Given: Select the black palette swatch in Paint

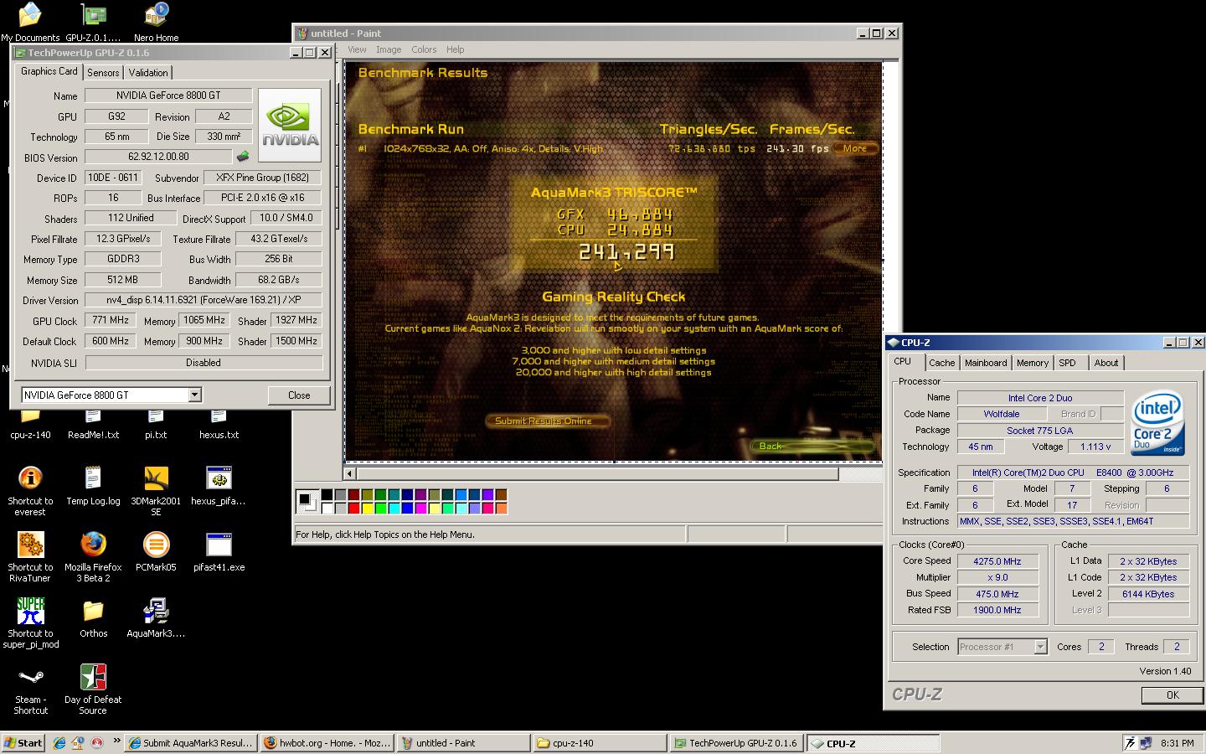Looking at the screenshot, I should [x=327, y=494].
